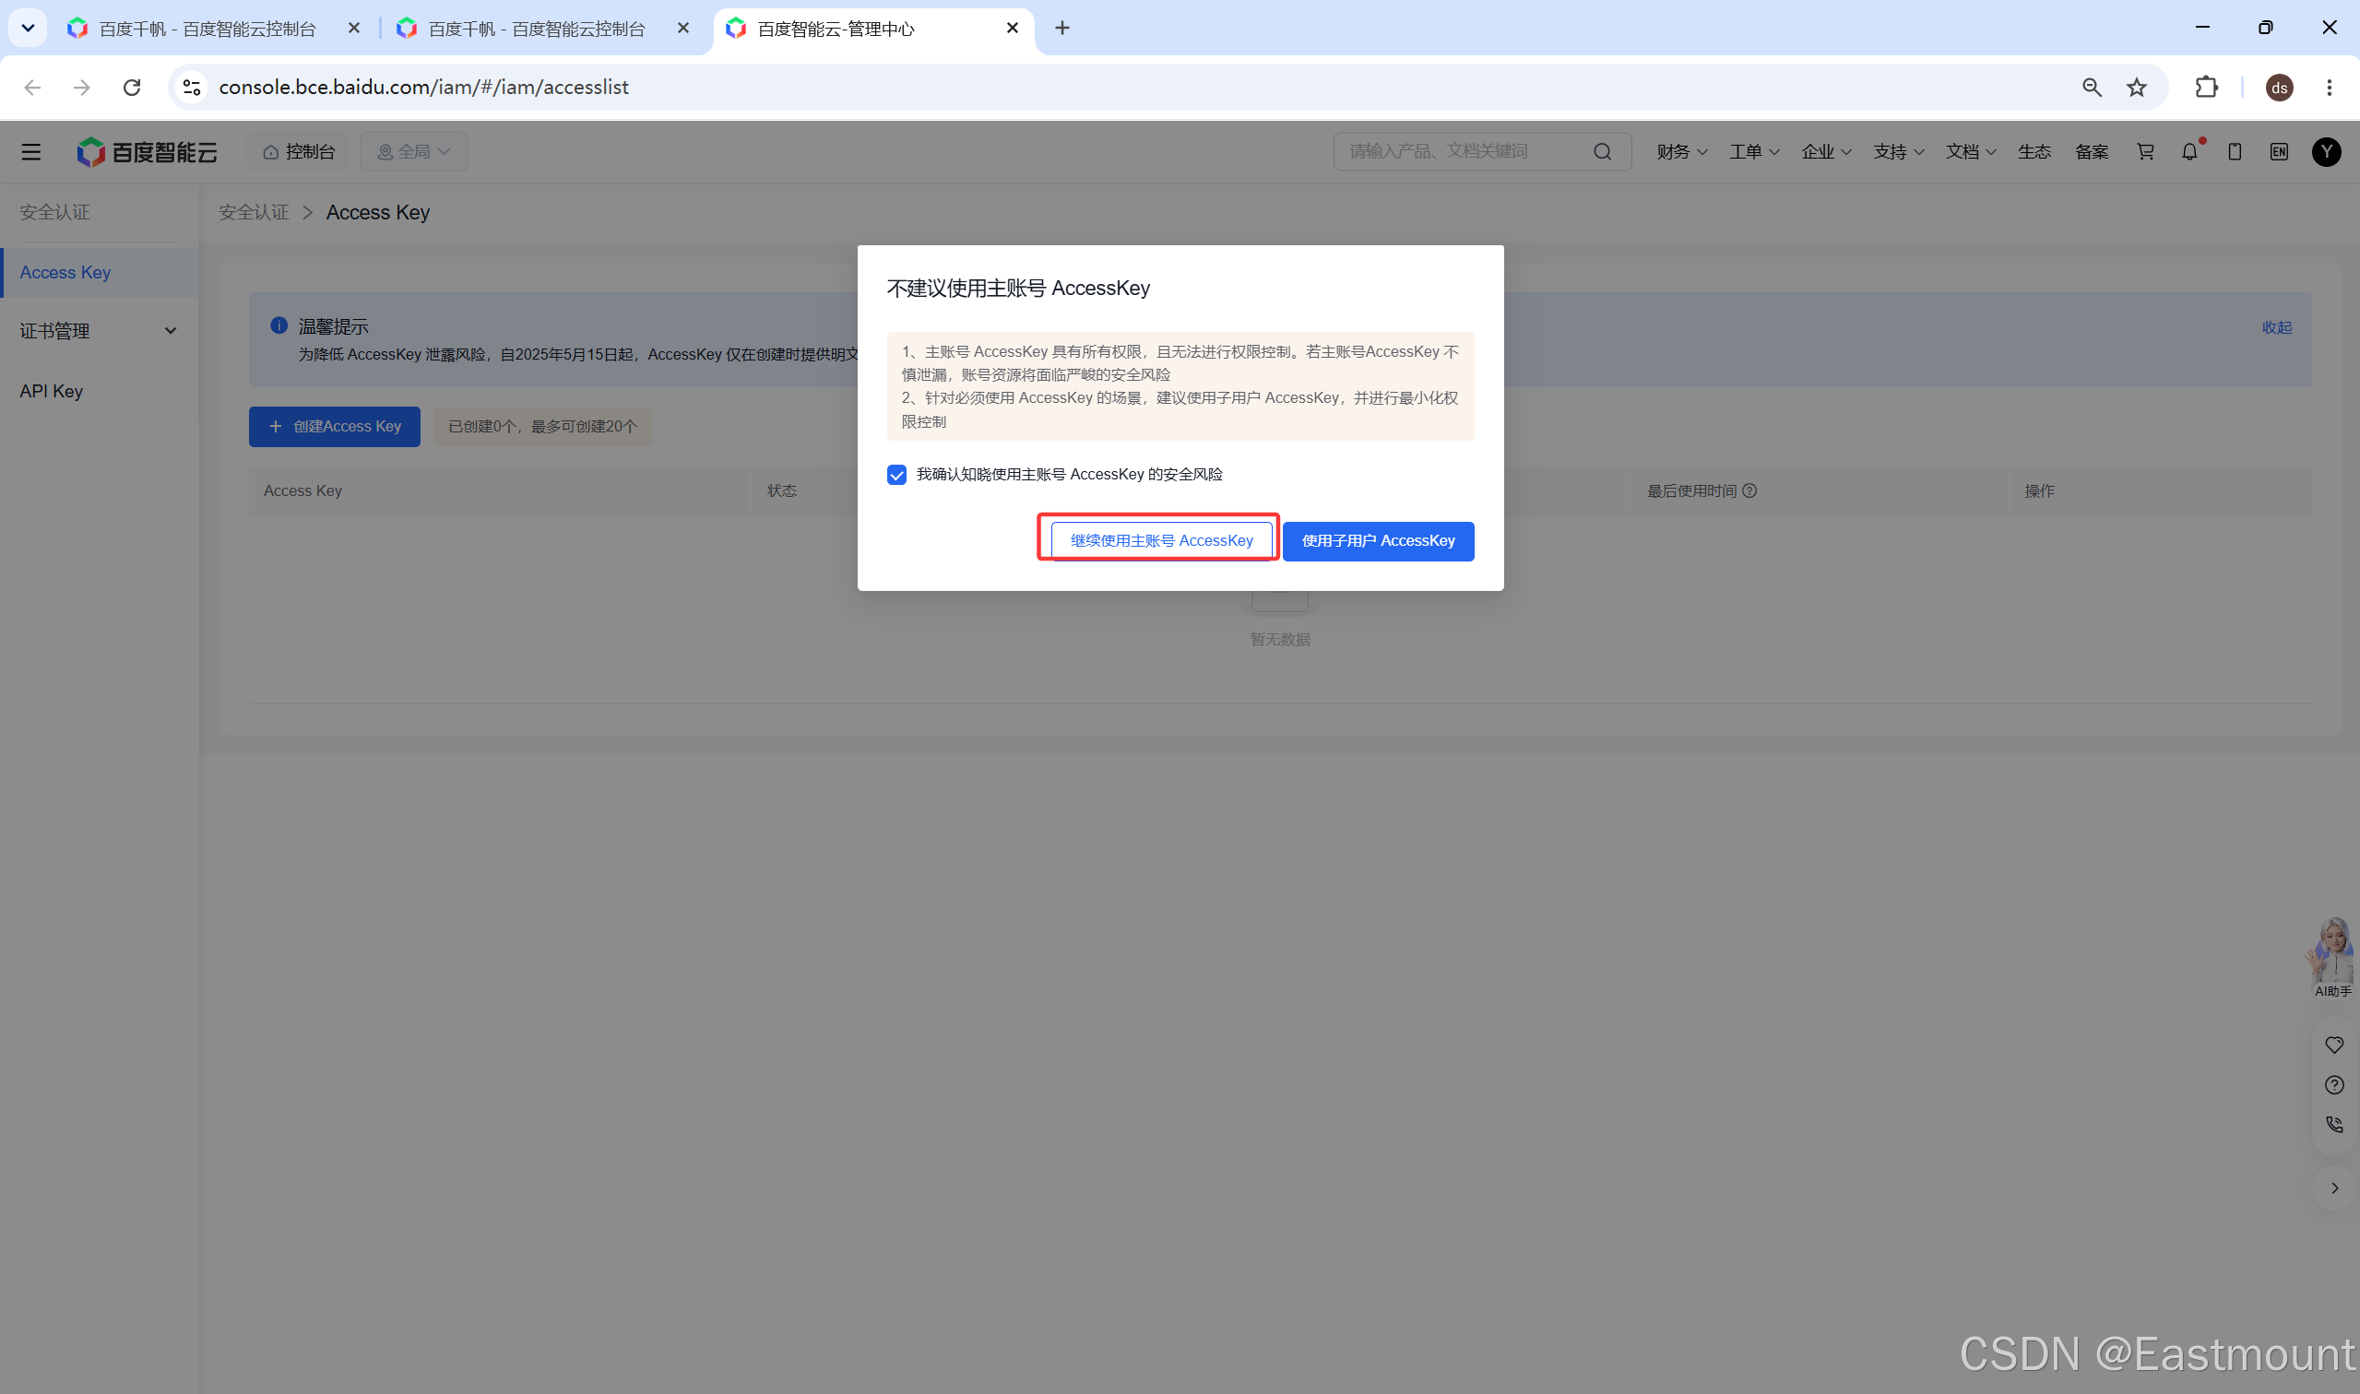This screenshot has height=1394, width=2360.
Task: Open the 财务 dropdown menu
Action: point(1681,151)
